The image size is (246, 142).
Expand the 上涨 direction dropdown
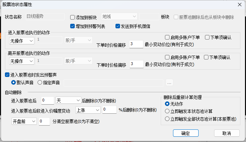click(88, 110)
